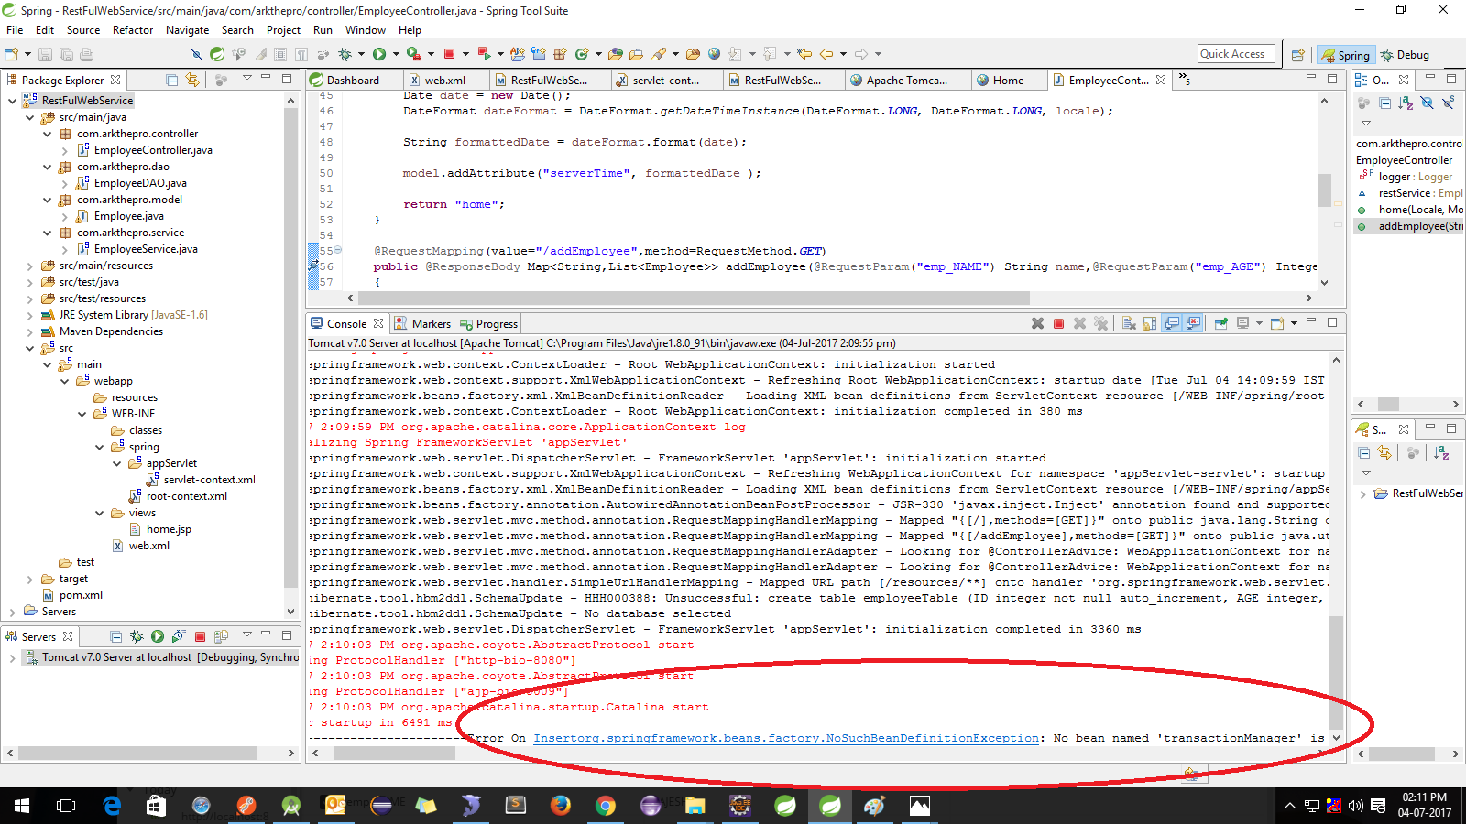Navigate back using the yellow back arrow icon
This screenshot has height=824, width=1466.
click(826, 55)
